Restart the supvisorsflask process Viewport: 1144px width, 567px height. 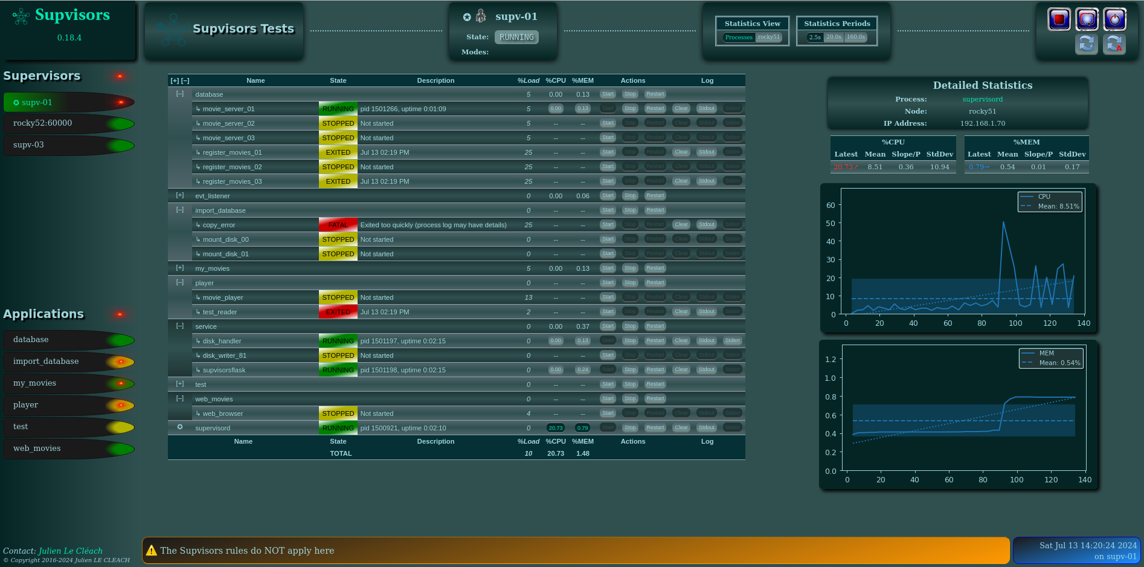tap(655, 370)
